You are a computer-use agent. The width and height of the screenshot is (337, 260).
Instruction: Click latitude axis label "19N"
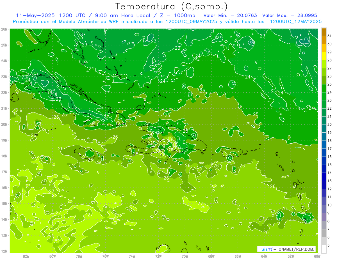pos(4,140)
